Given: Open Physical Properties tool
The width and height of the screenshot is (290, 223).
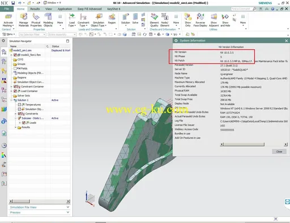Looking at the screenshot, I should [36, 17].
